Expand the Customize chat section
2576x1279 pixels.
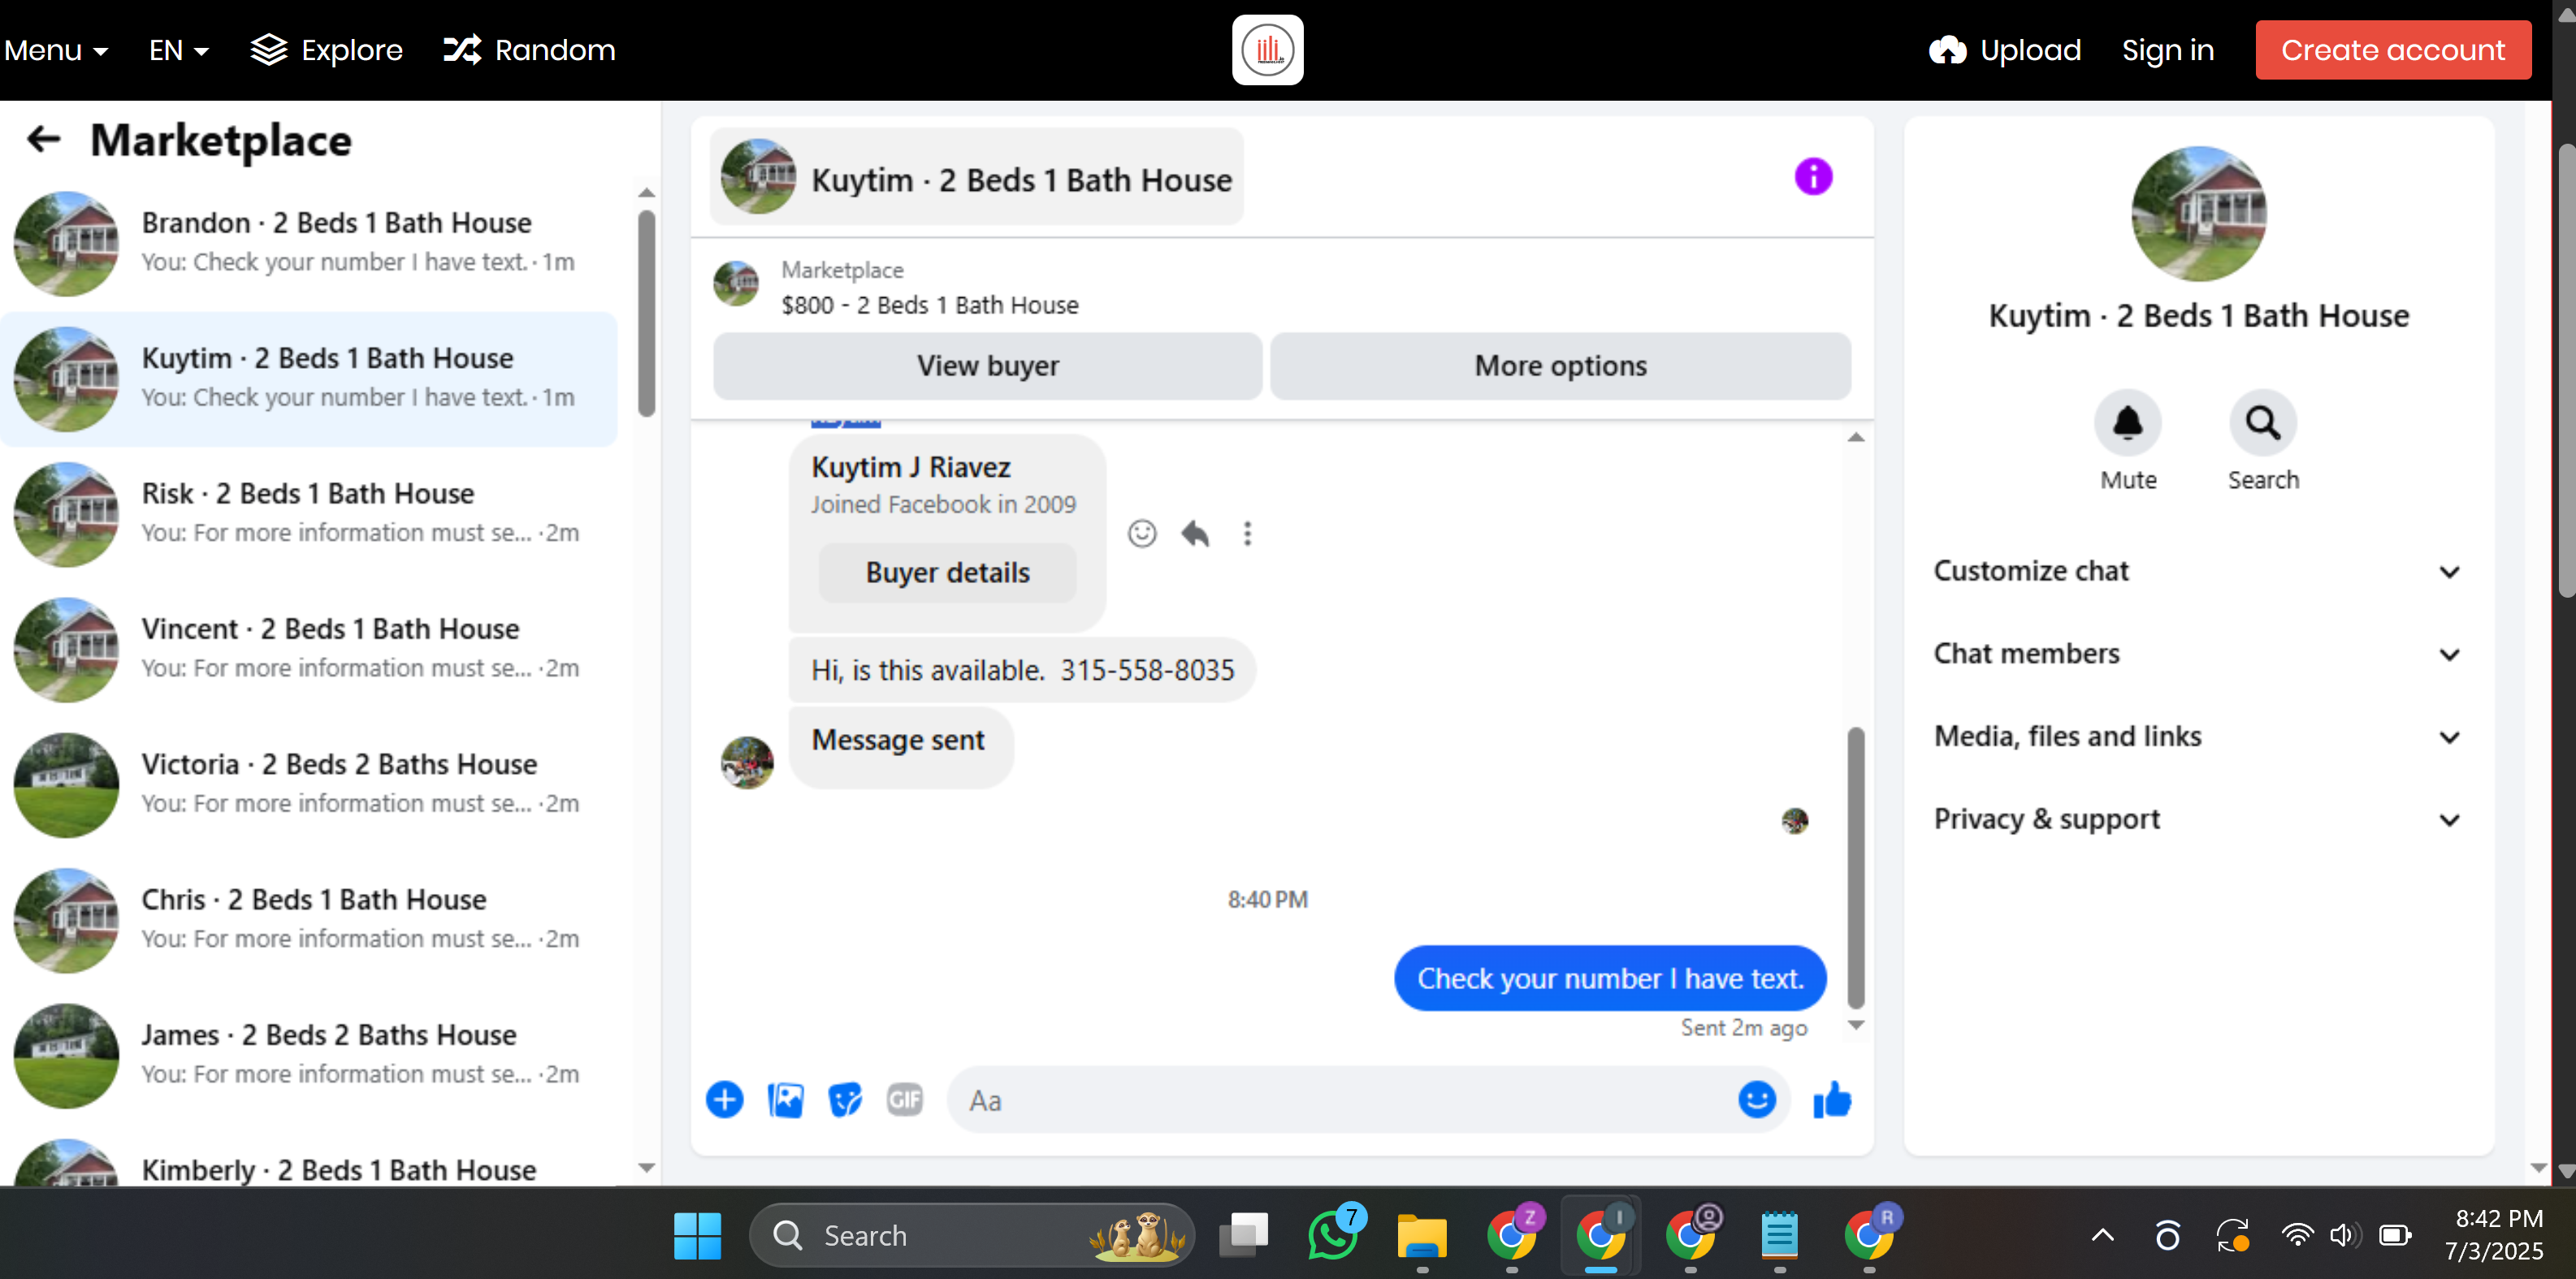[x=2197, y=571]
